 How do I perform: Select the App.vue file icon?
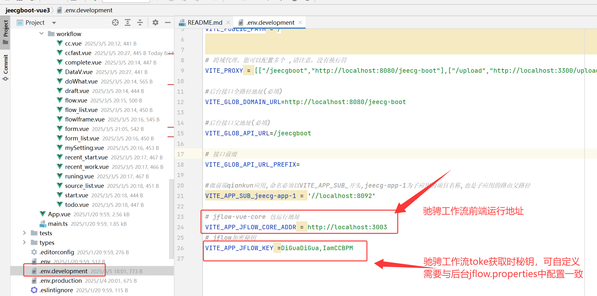pos(43,214)
